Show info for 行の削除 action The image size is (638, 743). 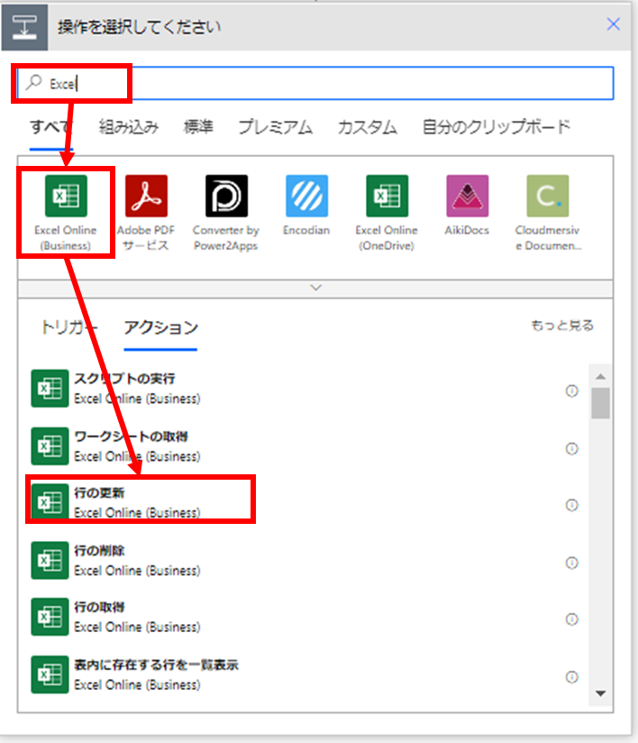[571, 563]
